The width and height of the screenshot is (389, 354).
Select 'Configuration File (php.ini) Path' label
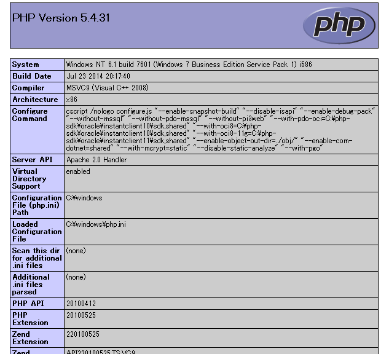click(x=37, y=205)
